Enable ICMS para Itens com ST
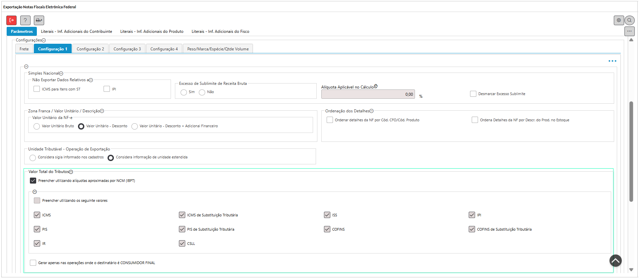The height and width of the screenshot is (278, 639). (x=37, y=89)
